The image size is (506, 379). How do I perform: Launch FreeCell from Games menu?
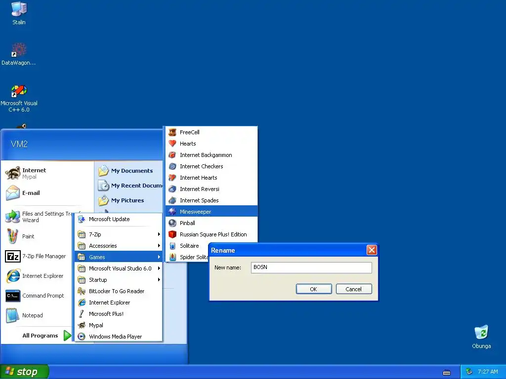pyautogui.click(x=211, y=132)
